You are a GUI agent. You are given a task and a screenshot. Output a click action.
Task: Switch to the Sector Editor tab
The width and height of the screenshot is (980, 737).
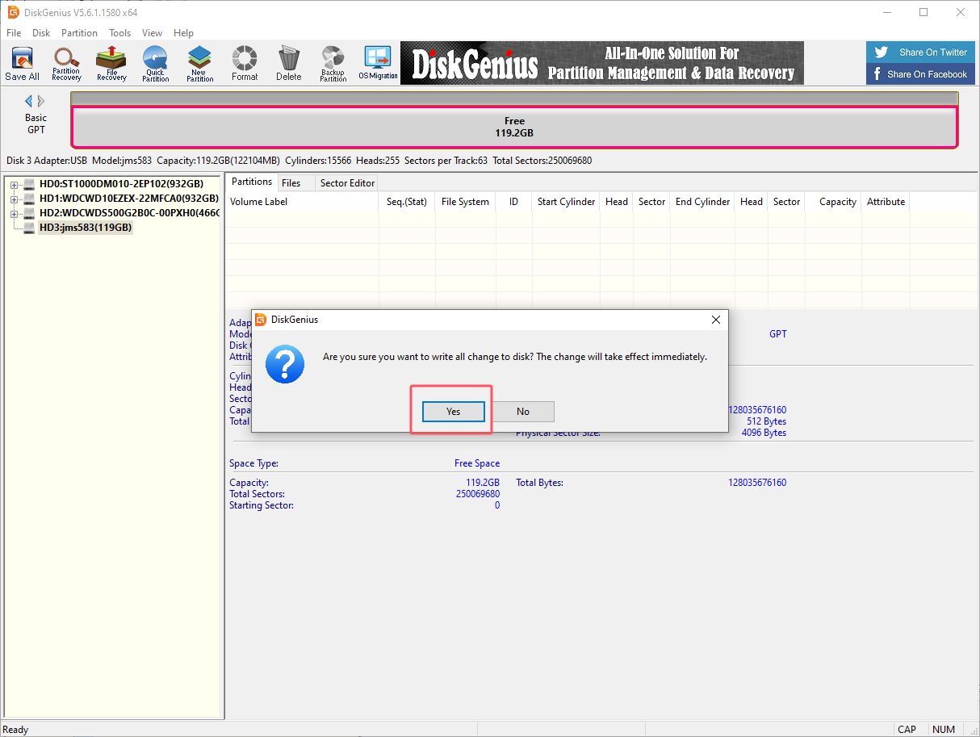347,183
